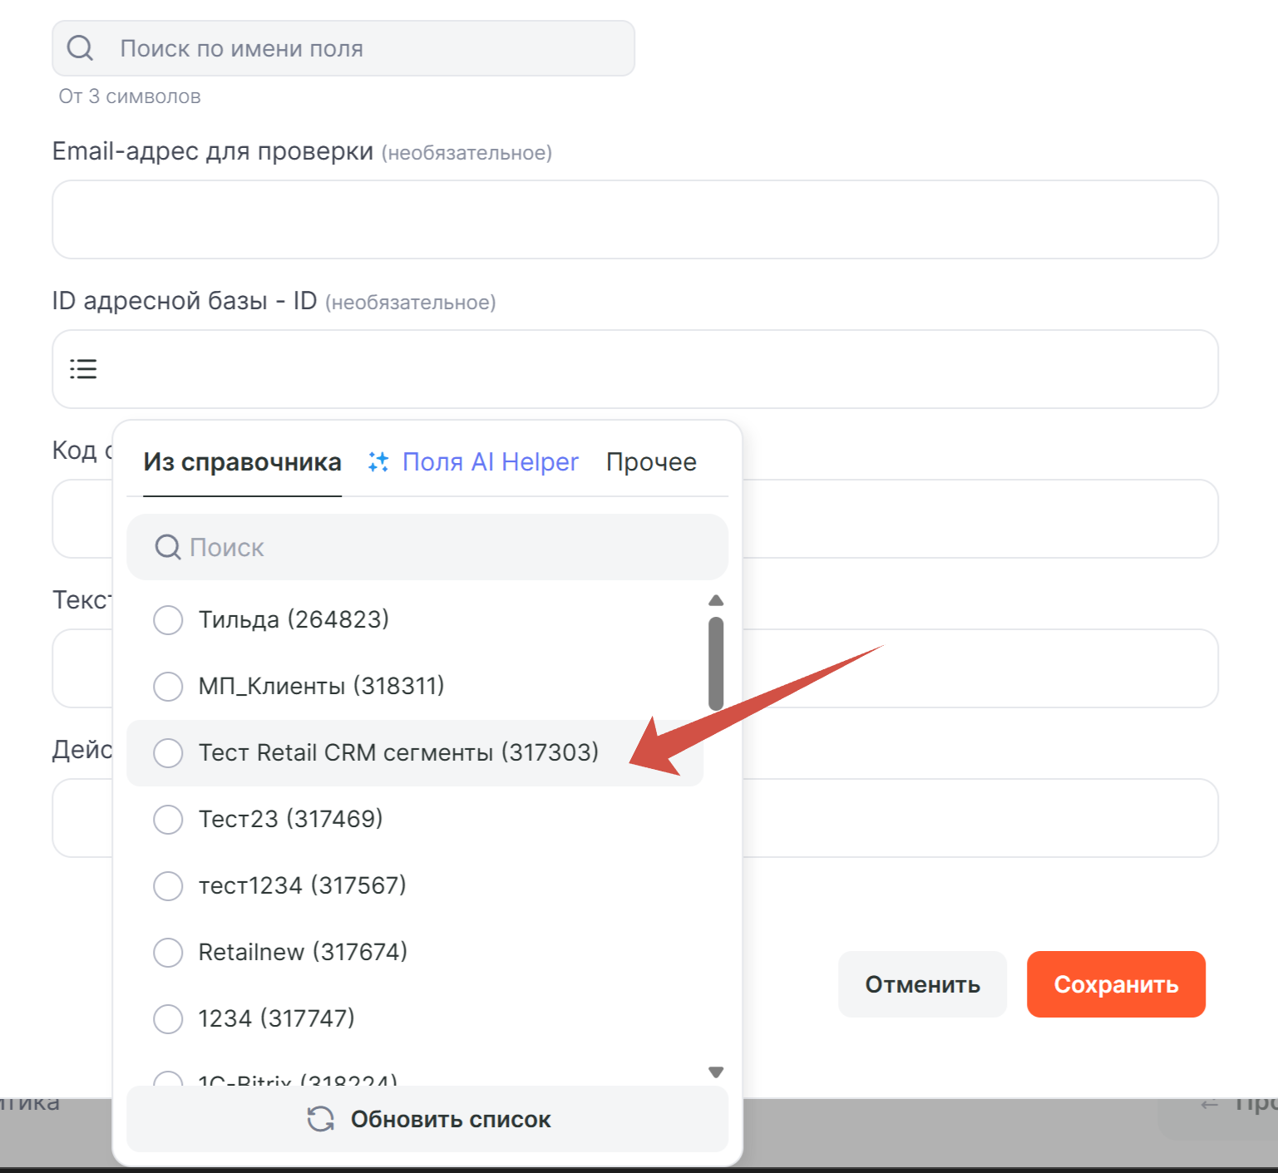The height and width of the screenshot is (1173, 1278).
Task: Click the magnifier icon in field name search
Action: coord(80,48)
